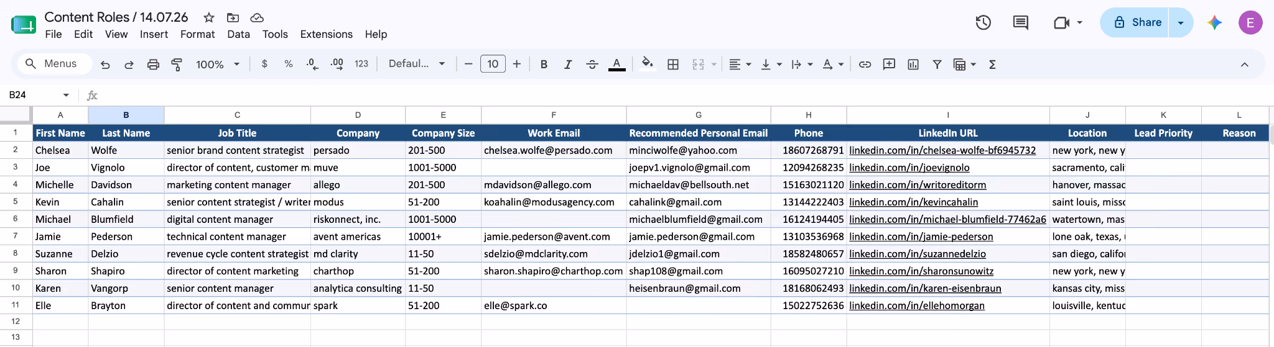
Task: Open the Google Sheets home icon
Action: pos(24,25)
